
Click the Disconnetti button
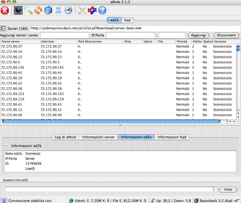[x=226, y=35]
